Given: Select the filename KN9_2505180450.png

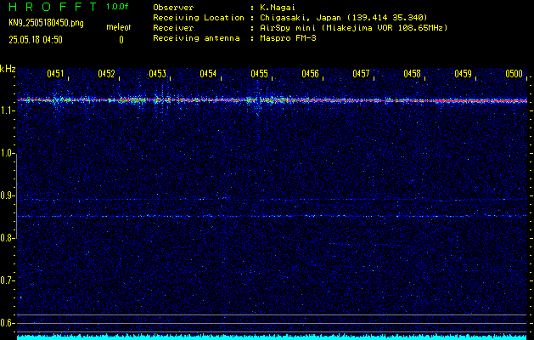Looking at the screenshot, I should click(x=46, y=23).
